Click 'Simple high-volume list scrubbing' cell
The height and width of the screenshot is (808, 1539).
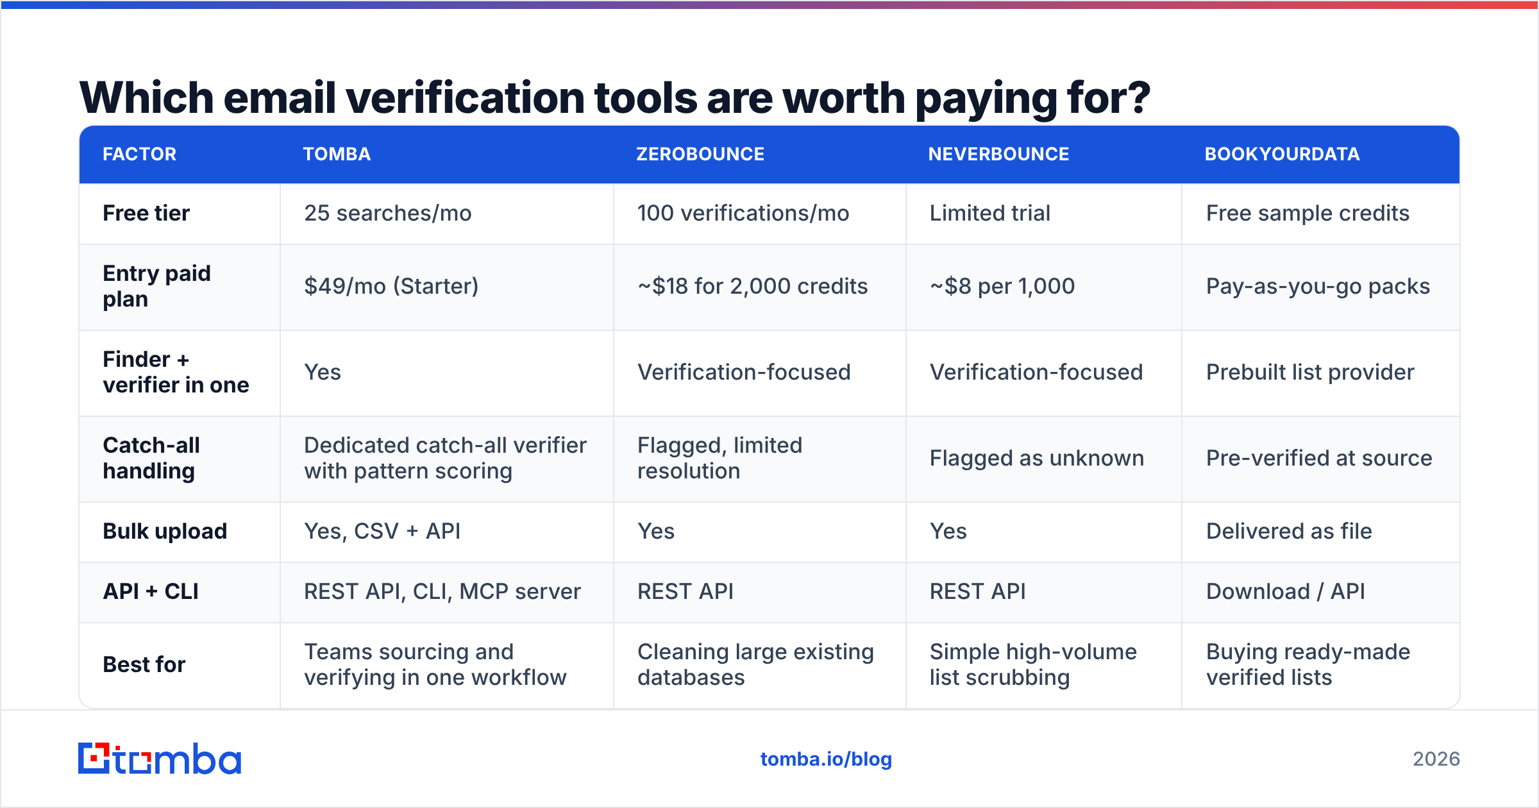click(x=1033, y=664)
